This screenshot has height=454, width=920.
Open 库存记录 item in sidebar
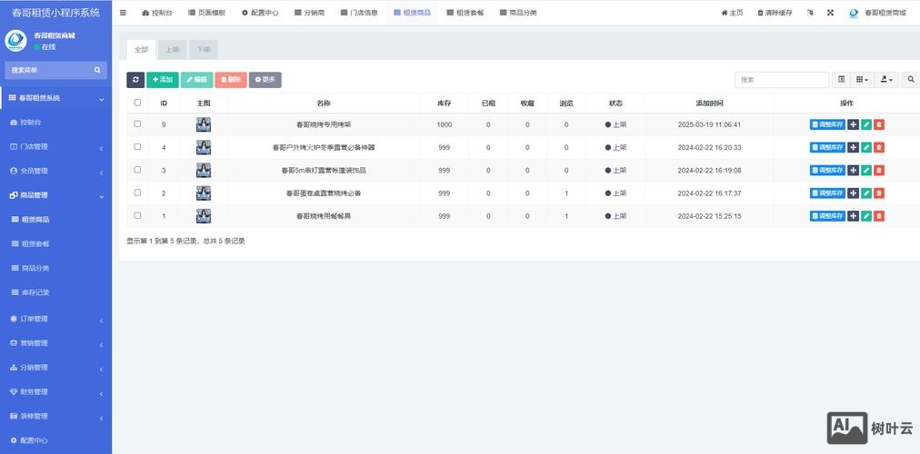pyautogui.click(x=55, y=292)
